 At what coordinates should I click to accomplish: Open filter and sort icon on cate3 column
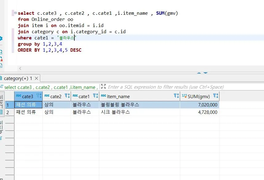click(x=39, y=96)
